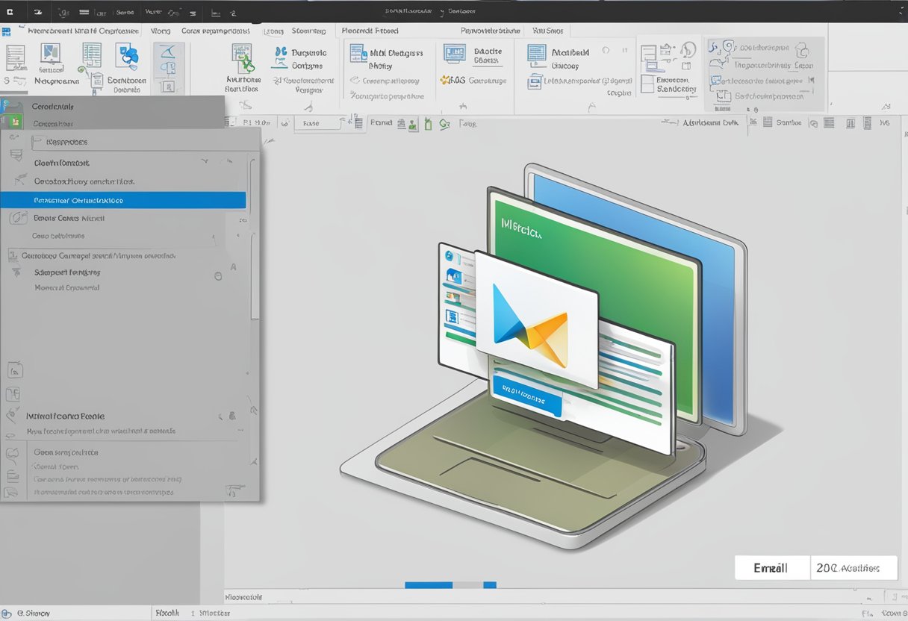Image resolution: width=908 pixels, height=621 pixels.
Task: Click the headset icon in the ribbon
Action: (x=688, y=51)
